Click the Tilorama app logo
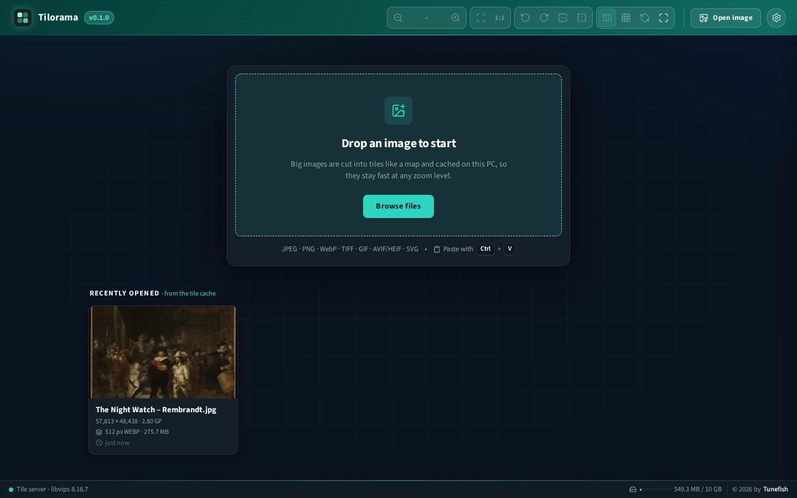The image size is (797, 498). point(23,18)
